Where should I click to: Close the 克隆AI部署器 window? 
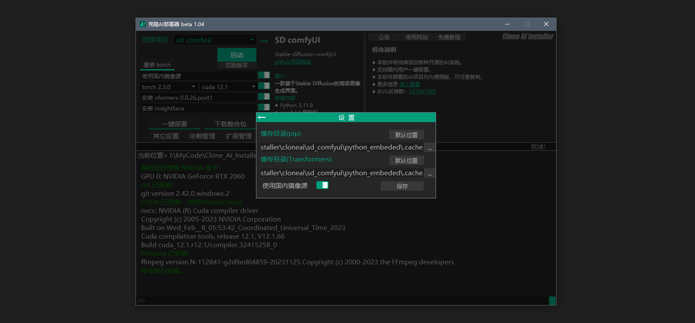[546, 24]
